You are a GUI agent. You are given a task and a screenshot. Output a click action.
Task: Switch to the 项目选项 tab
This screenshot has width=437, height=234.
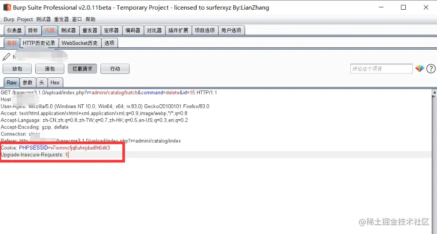pos(205,30)
